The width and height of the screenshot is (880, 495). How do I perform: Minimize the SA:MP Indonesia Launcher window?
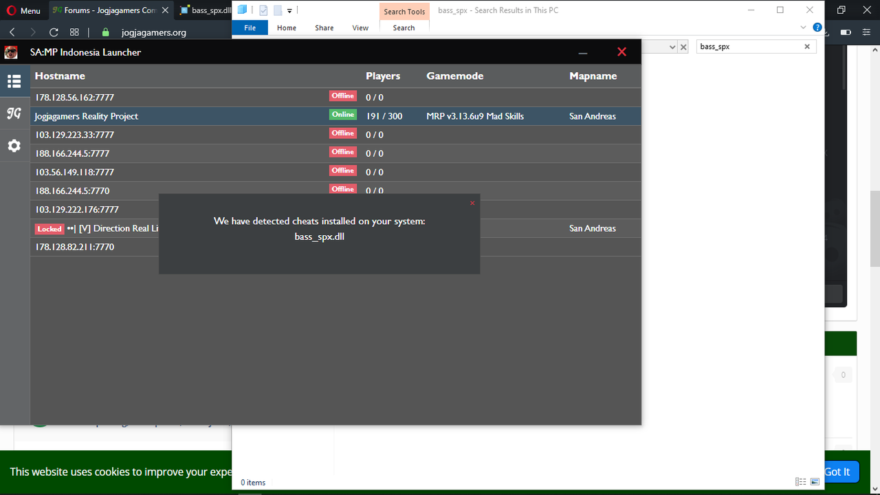[x=583, y=52]
